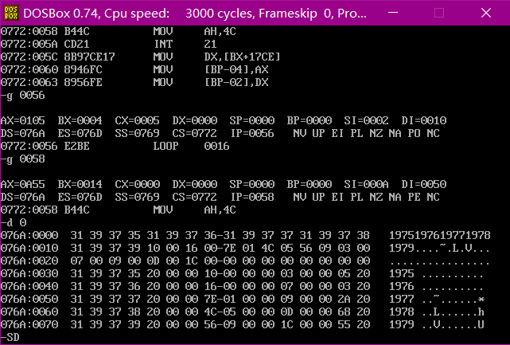Click the AX=0A55 register value

pos(22,184)
